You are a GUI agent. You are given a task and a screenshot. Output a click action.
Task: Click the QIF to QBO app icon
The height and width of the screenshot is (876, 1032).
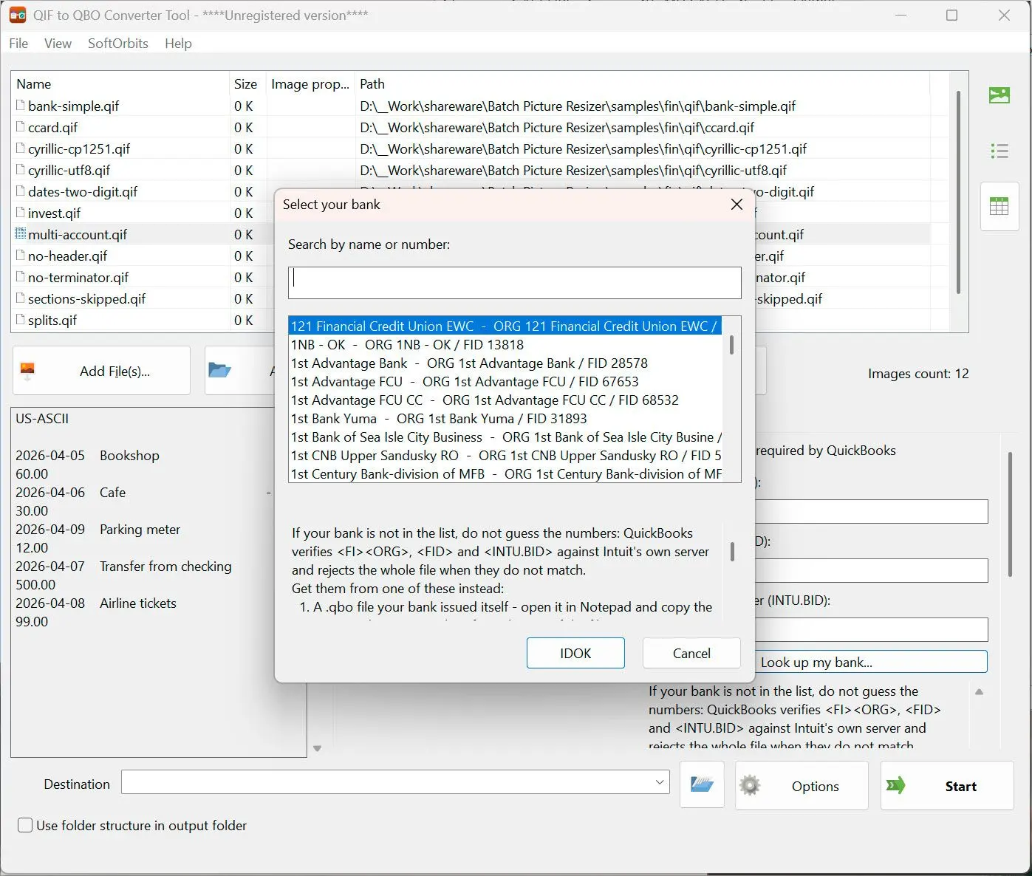18,15
